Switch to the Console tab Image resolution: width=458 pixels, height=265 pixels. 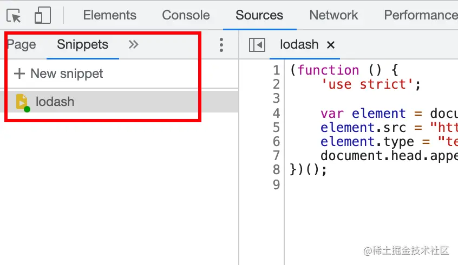tap(186, 15)
